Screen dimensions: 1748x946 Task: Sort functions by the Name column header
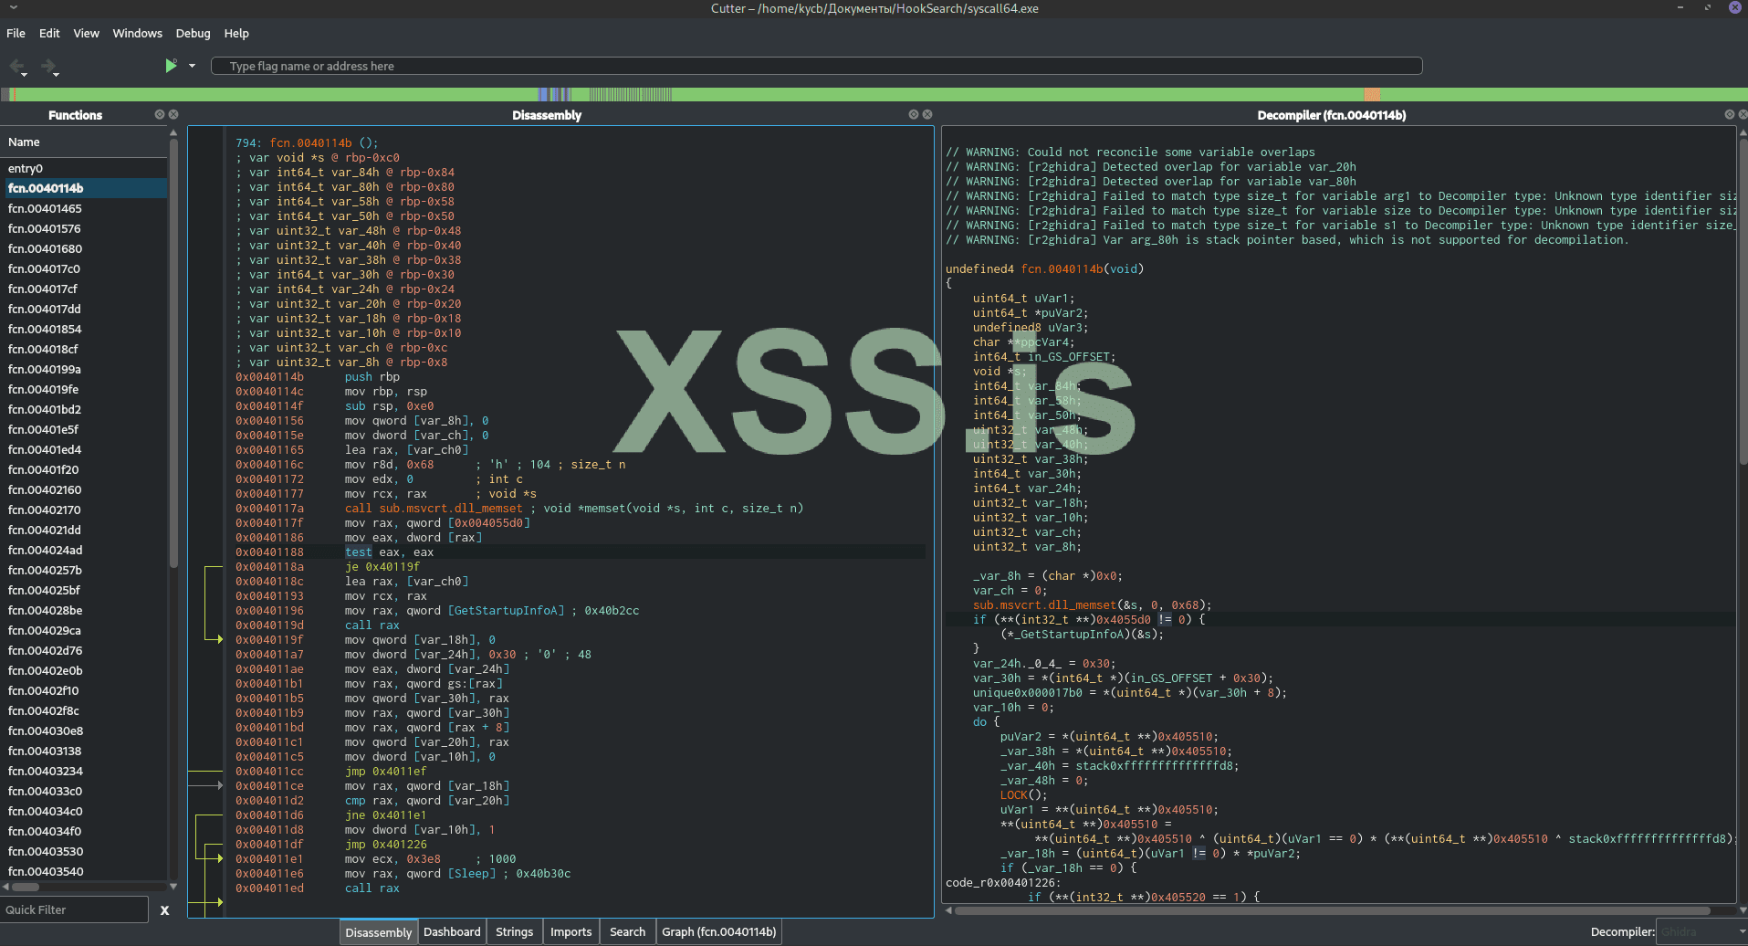click(84, 142)
